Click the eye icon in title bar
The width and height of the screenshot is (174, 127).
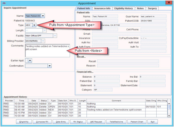tap(4, 3)
